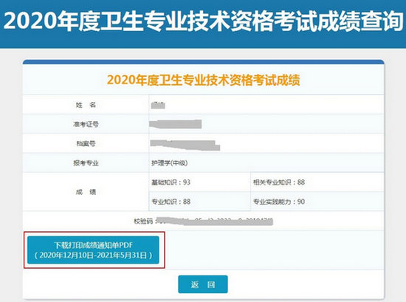Viewport: 406px width, 302px height.
Task: Click the 专业实践能力：90 score cell
Action: [317, 202]
